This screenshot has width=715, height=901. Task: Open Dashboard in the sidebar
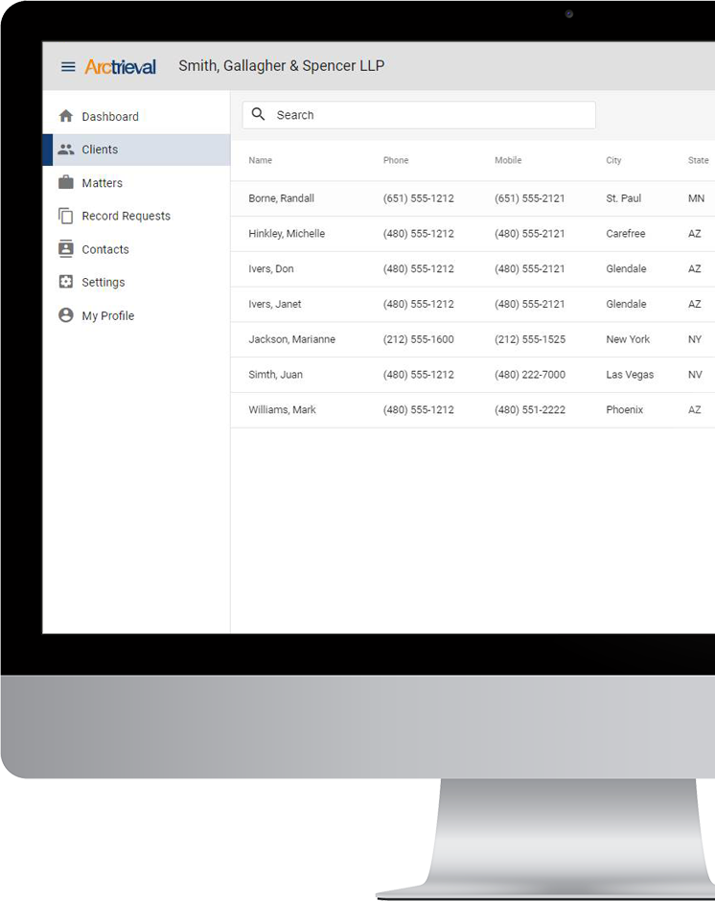point(137,117)
